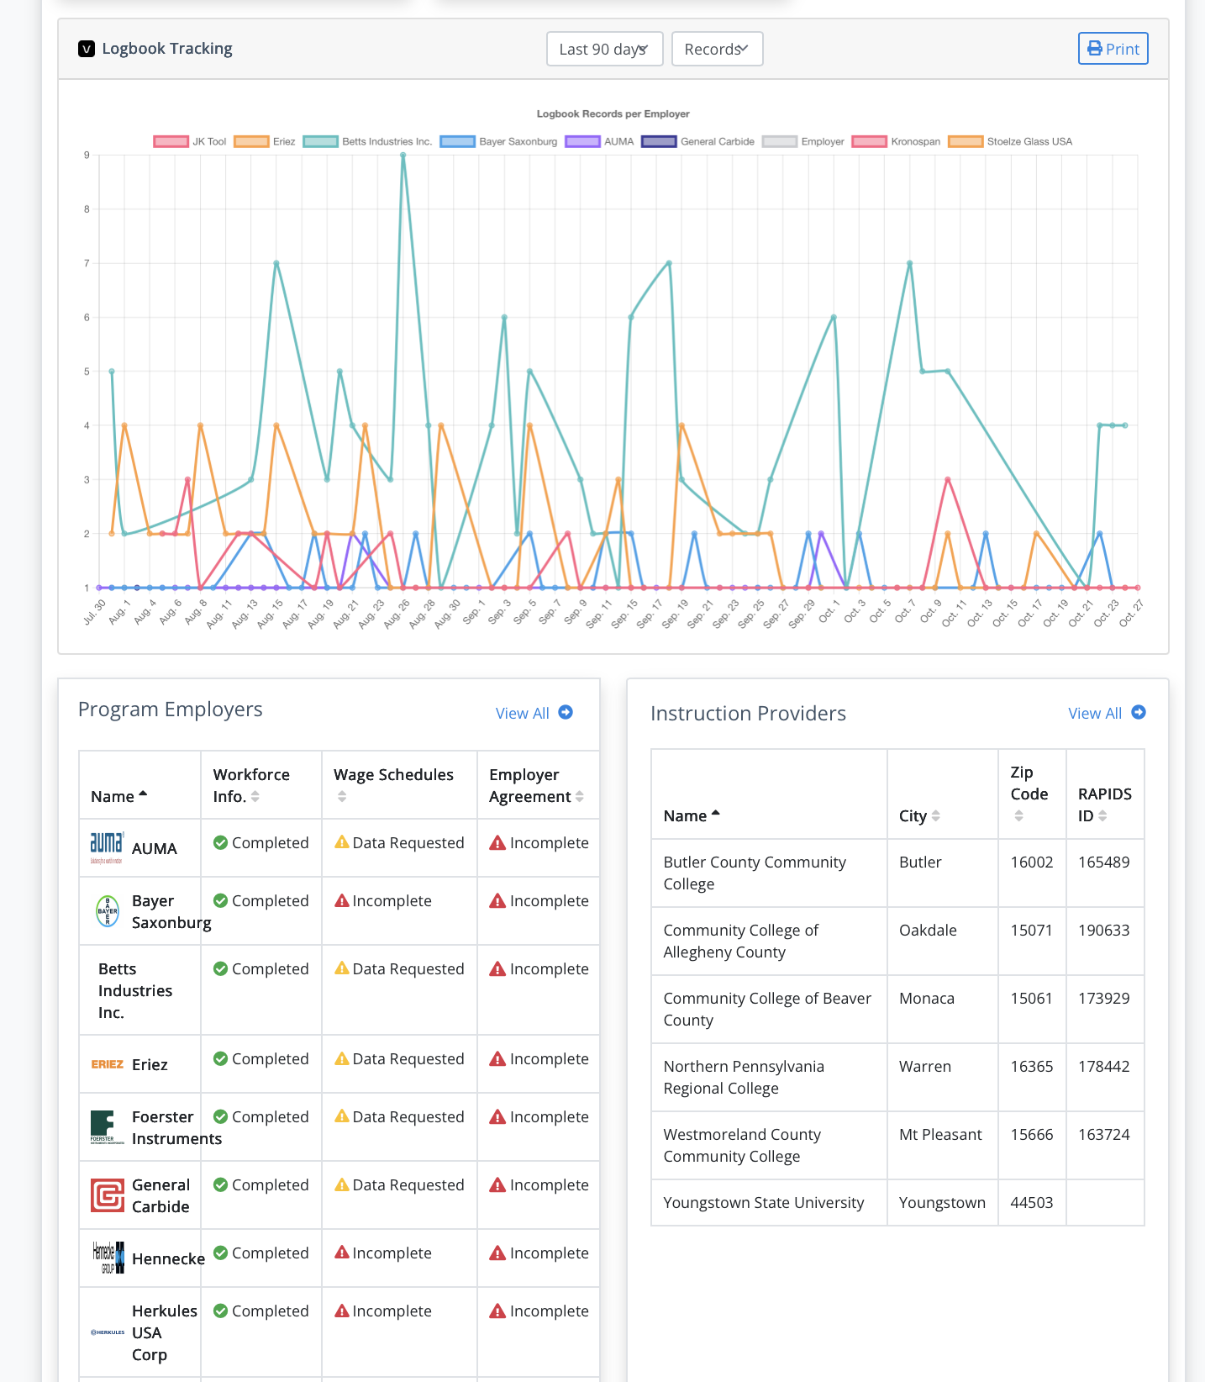1205x1382 pixels.
Task: Open the Records dropdown
Action: tap(717, 49)
